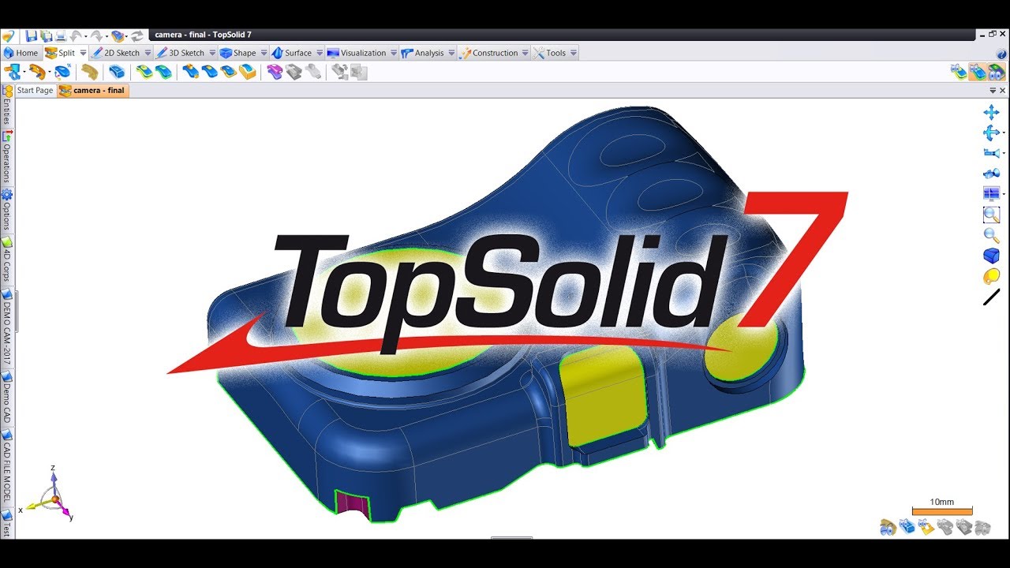Open the Options side panel tab
Screen dimensions: 1010x568
pyautogui.click(x=7, y=211)
